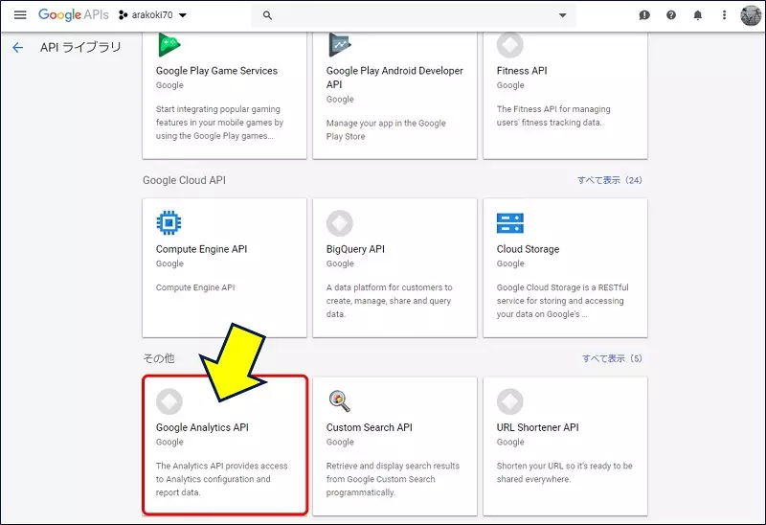Click the その他 section heading
The height and width of the screenshot is (525, 766).
click(x=158, y=359)
